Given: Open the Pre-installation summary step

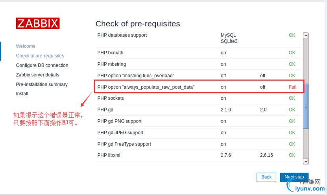Looking at the screenshot, I should (x=42, y=84).
